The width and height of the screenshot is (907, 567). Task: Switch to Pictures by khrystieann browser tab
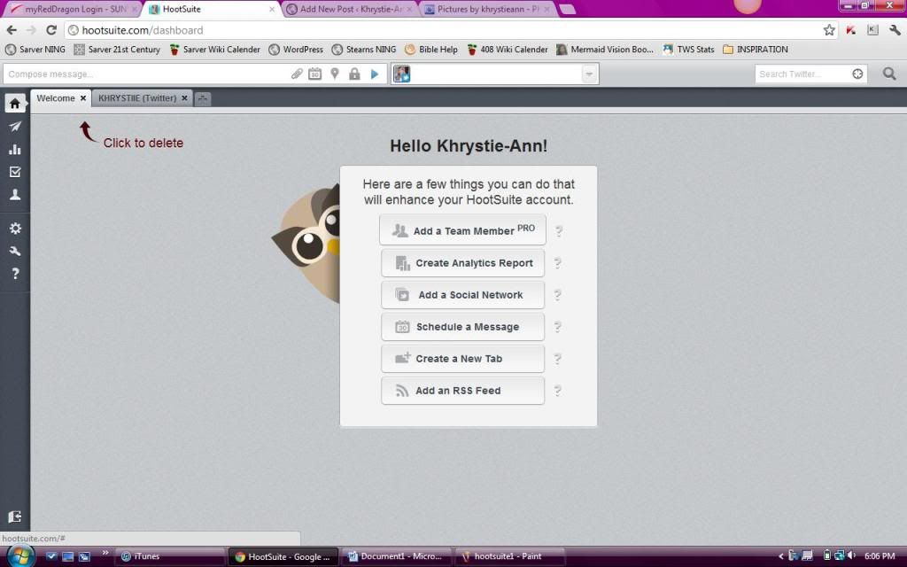[488, 9]
